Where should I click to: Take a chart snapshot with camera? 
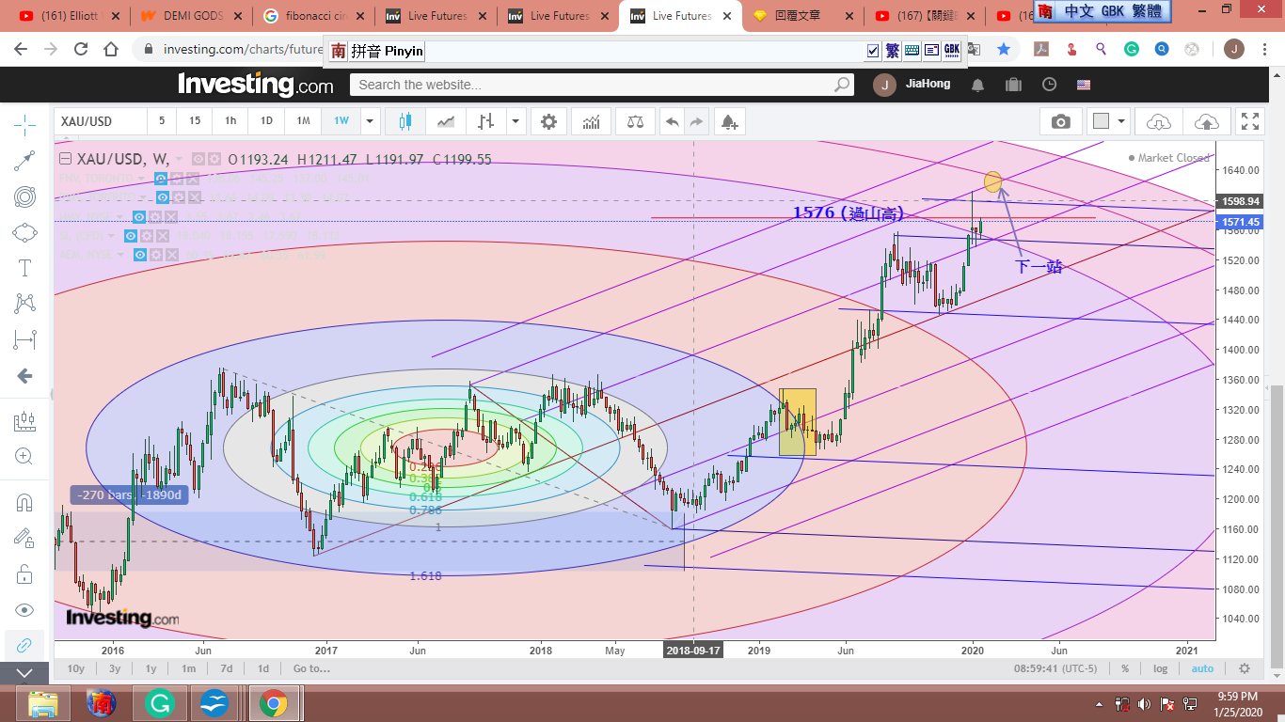click(x=1060, y=121)
